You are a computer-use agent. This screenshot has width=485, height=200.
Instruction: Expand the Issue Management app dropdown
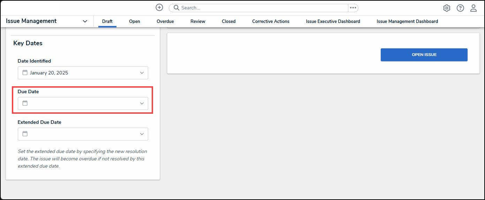(85, 21)
